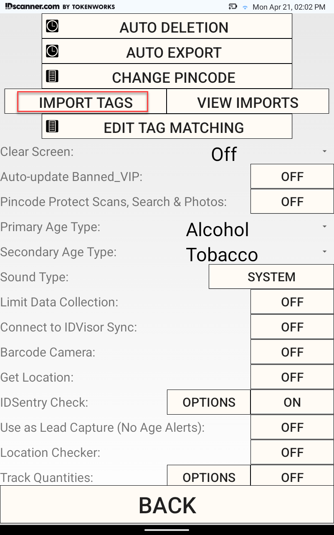Screen dimensions: 334x535
Task: Toggle Pincode Protect Scans, Search & Photos
Action: pos(292,202)
